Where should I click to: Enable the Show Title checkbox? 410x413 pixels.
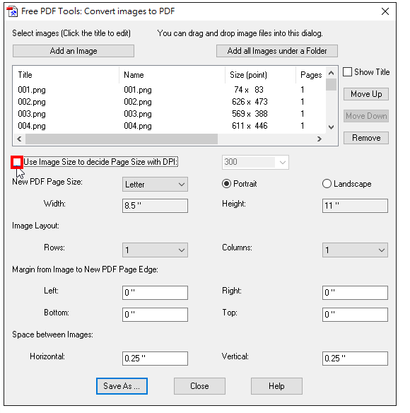[347, 72]
